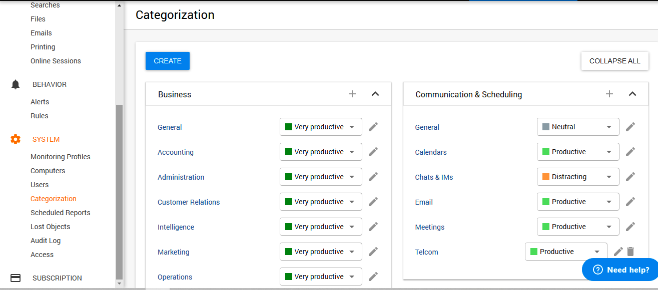This screenshot has width=658, height=290.
Task: Open Audit Log page
Action: (46, 241)
